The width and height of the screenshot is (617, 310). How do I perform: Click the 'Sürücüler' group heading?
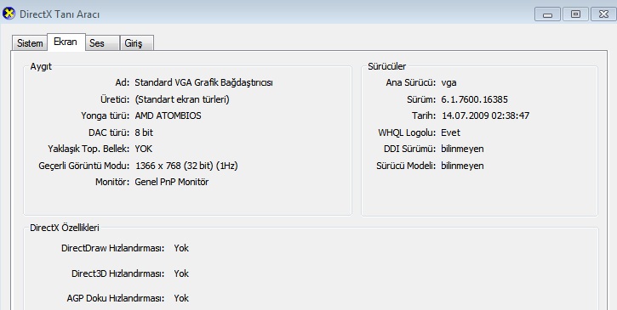coord(387,66)
